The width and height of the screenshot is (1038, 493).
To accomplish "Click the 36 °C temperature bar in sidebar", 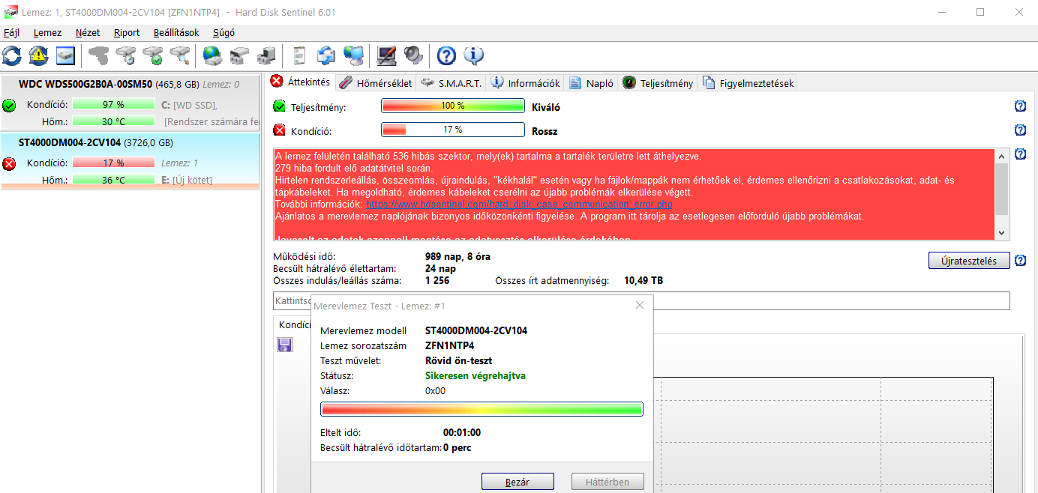I will click(113, 180).
